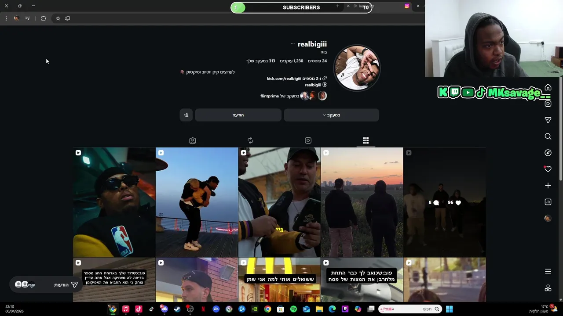Screen dimensions: 563x316
Task: Open Discord from the taskbar
Action: (x=164, y=309)
